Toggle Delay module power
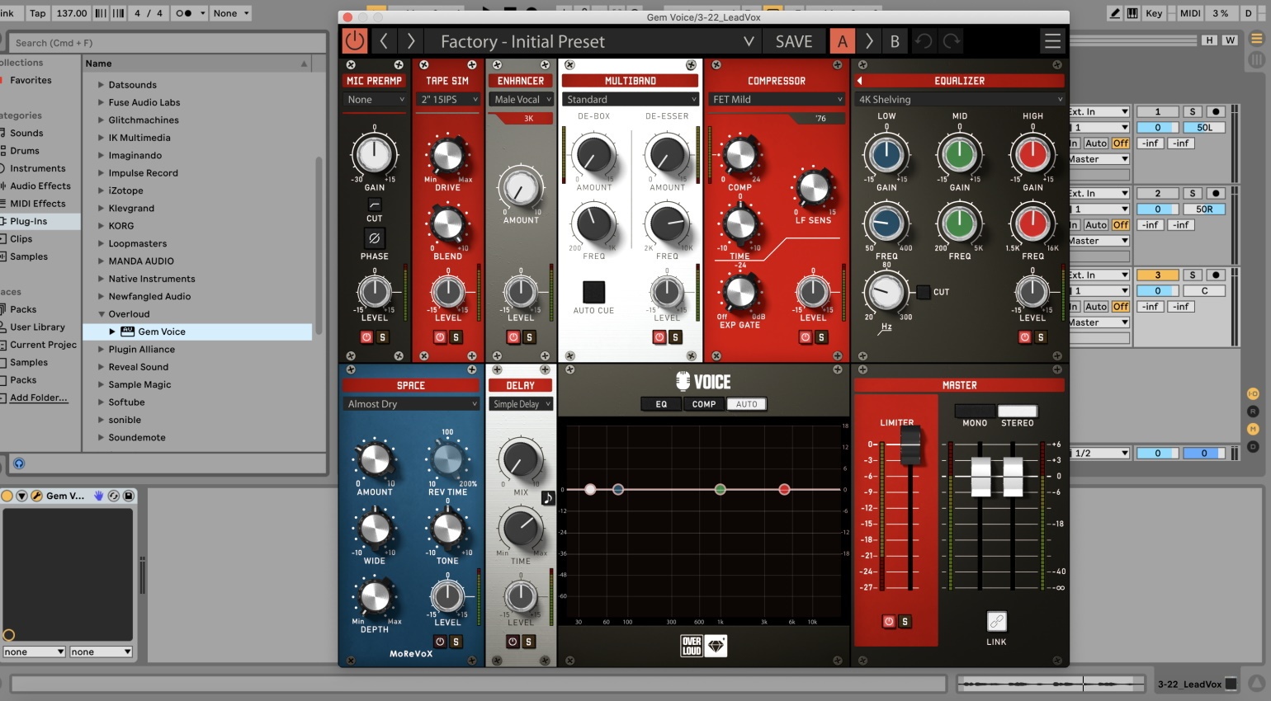Viewport: 1271px width, 701px height. pyautogui.click(x=513, y=642)
